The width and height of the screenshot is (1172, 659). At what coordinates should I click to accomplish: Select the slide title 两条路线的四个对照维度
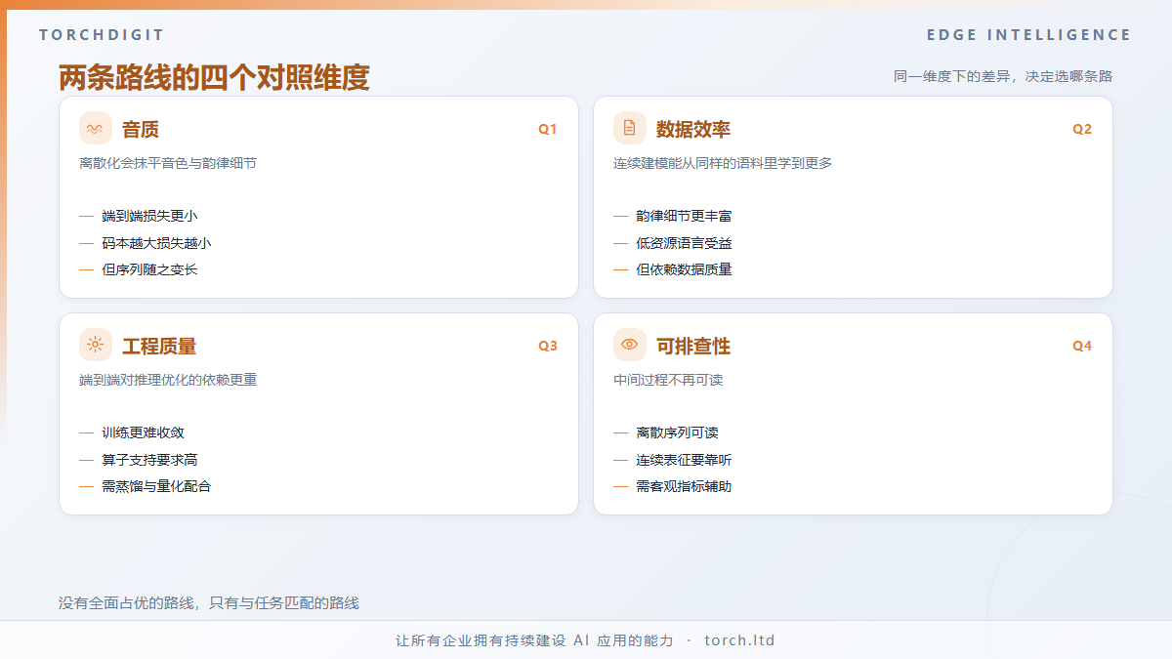click(214, 77)
